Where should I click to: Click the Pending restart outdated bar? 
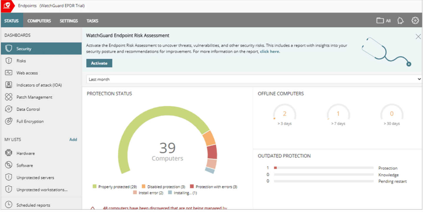coord(324,181)
